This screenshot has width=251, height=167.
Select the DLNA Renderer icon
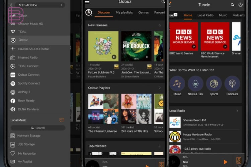pyautogui.click(x=13, y=109)
